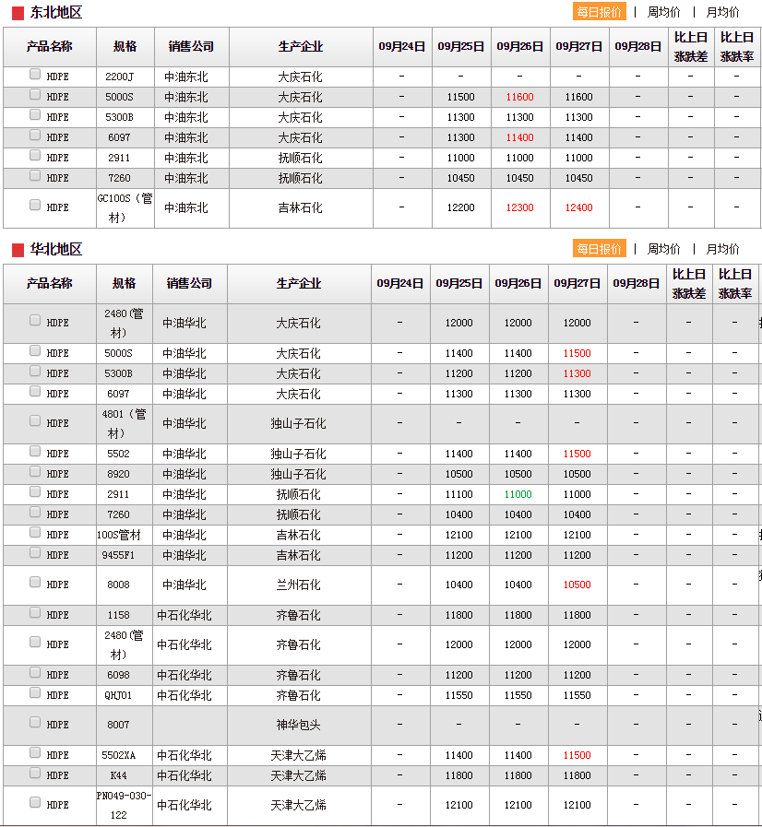Check the PN049-030-122 row checkbox

(x=35, y=802)
